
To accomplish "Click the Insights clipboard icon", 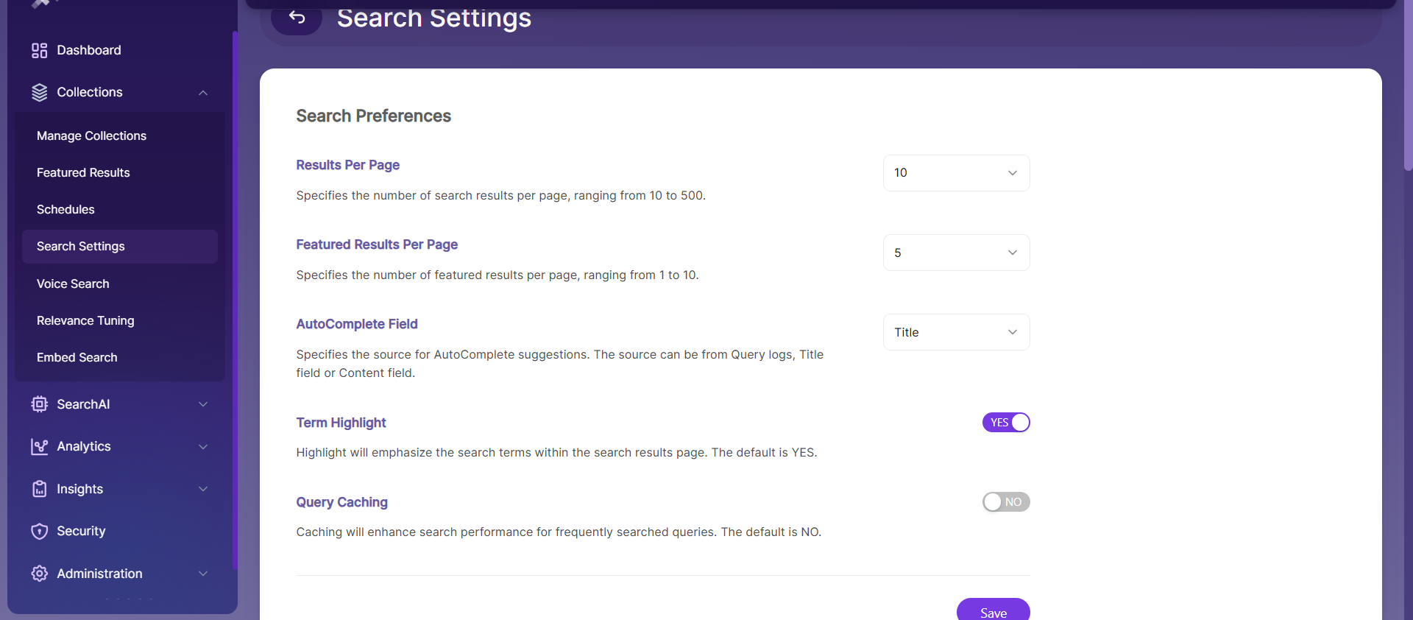I will 39,489.
